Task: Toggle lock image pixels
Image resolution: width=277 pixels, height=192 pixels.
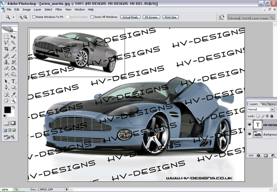Action: pos(263,116)
